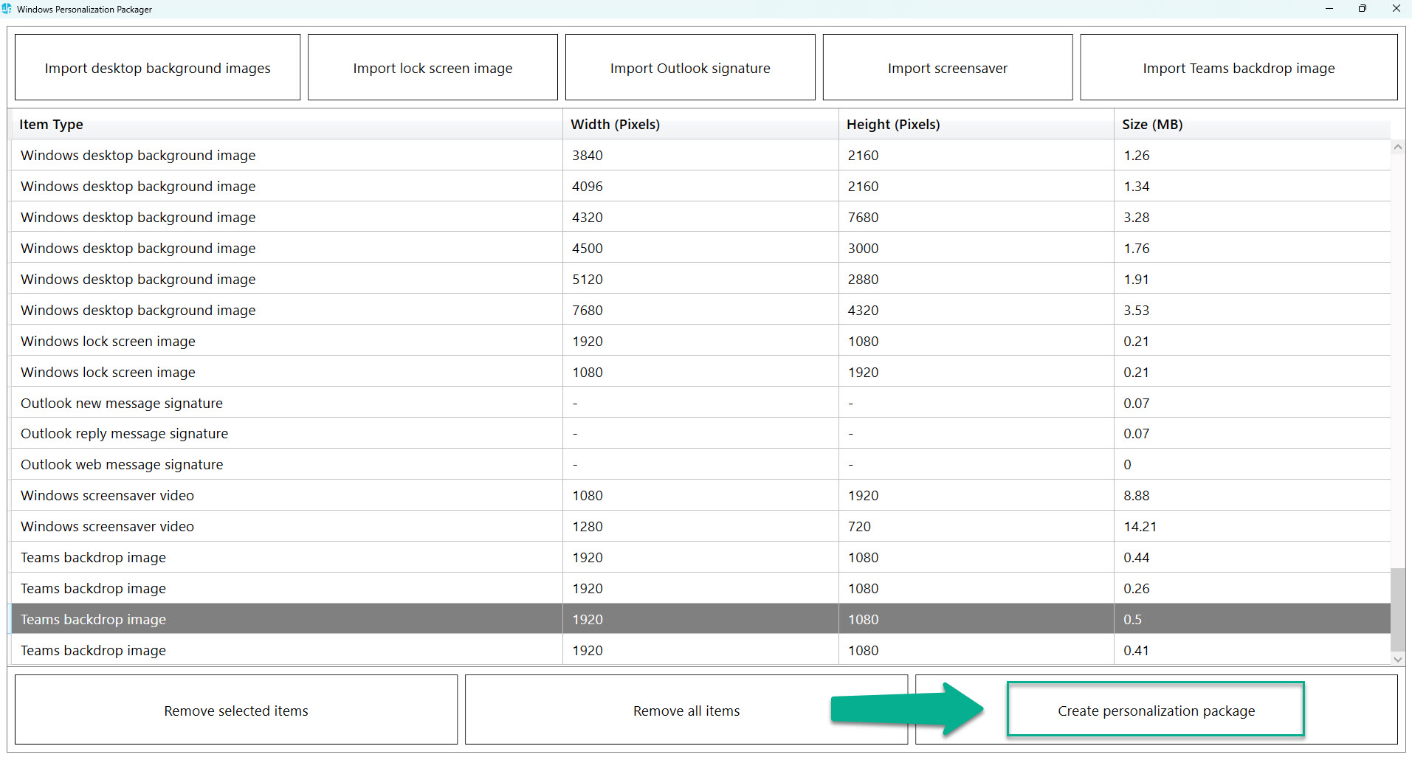Select desktop background row with width 5120
Screen dimensions: 1412x760
click(700, 279)
